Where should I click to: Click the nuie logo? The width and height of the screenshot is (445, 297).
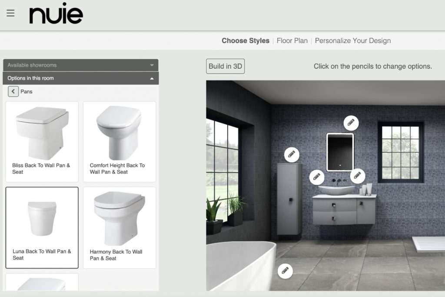pos(56,13)
